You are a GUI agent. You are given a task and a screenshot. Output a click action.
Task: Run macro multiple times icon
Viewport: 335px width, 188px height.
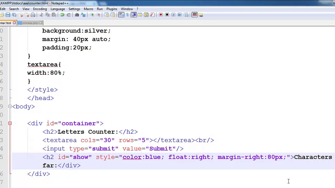180,15
